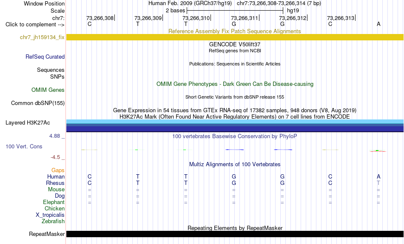Viewport: 404px width, 244px height.
Task: Click 'Multiz Alignments of 100 Vertebrates' title
Action: (x=235, y=165)
